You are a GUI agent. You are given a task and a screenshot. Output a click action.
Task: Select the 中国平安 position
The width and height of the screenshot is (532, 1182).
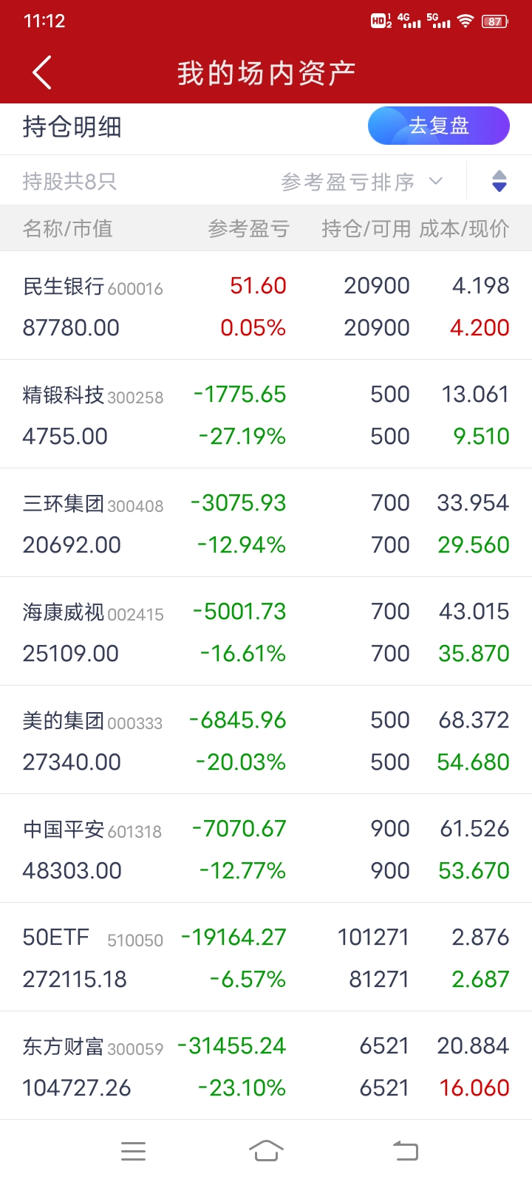[x=266, y=849]
